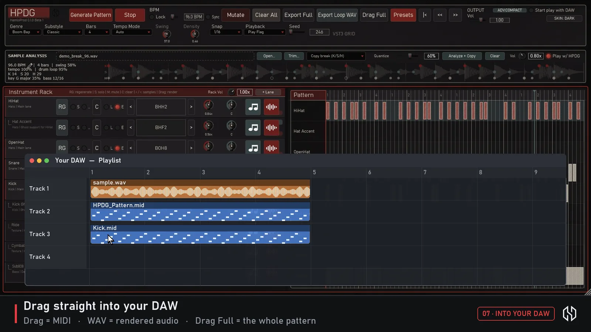Click the Analyze + Copy button

[462, 56]
